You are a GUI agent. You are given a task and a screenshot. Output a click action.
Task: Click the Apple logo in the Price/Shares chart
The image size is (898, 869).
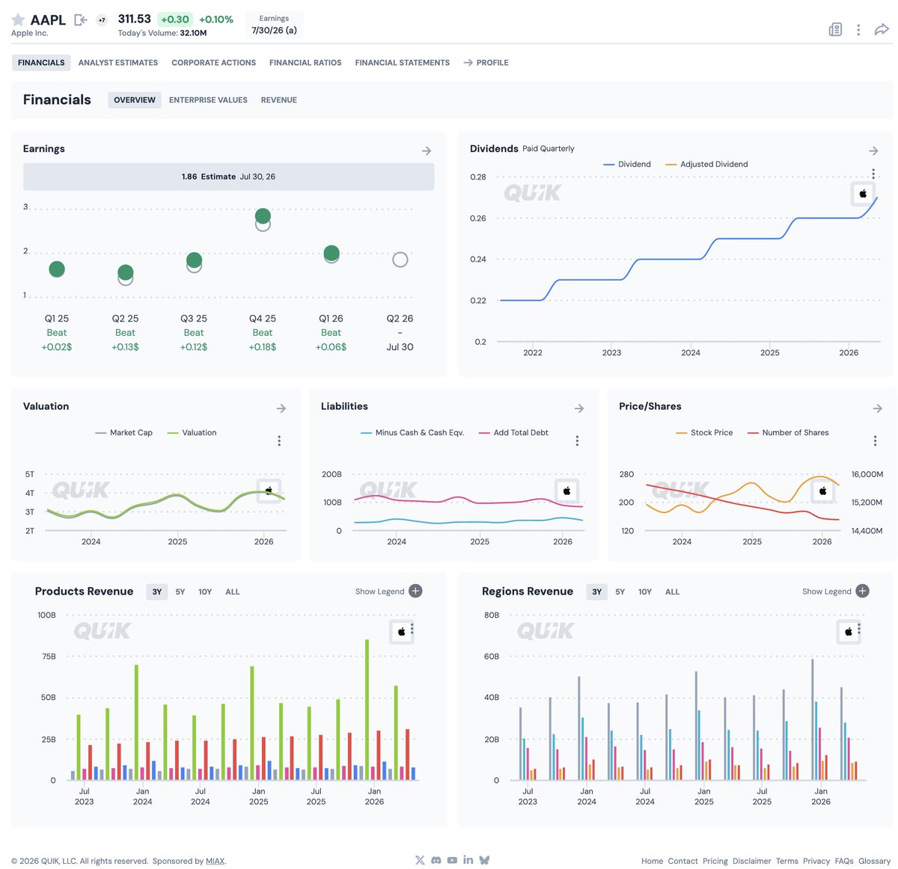click(822, 491)
